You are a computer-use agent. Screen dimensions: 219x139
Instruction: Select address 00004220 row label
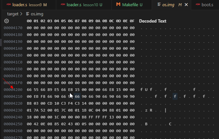coord(13,103)
